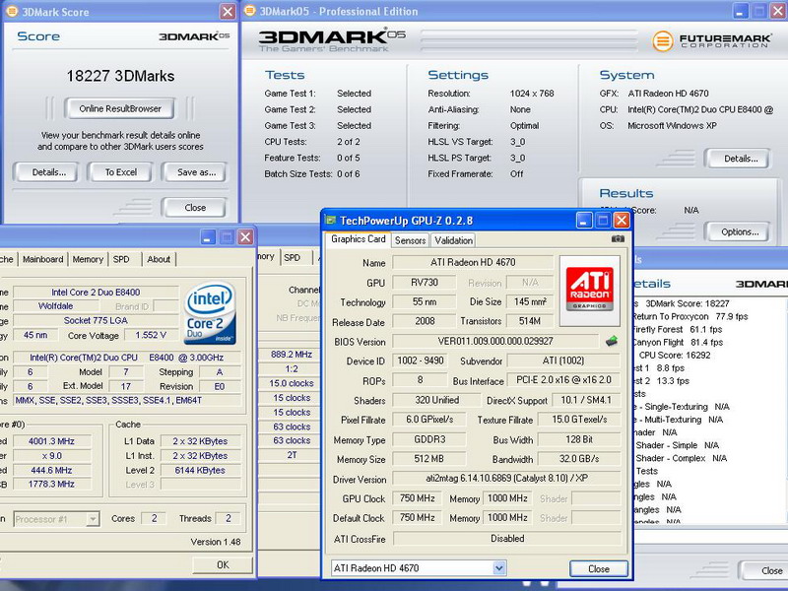The height and width of the screenshot is (591, 788).
Task: Click the Device ID 1002 - 9490 field
Action: (421, 361)
